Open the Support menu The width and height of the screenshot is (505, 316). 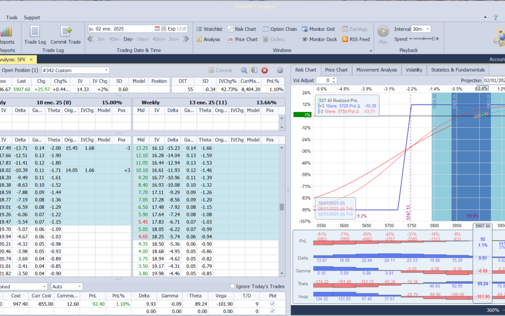pos(32,18)
